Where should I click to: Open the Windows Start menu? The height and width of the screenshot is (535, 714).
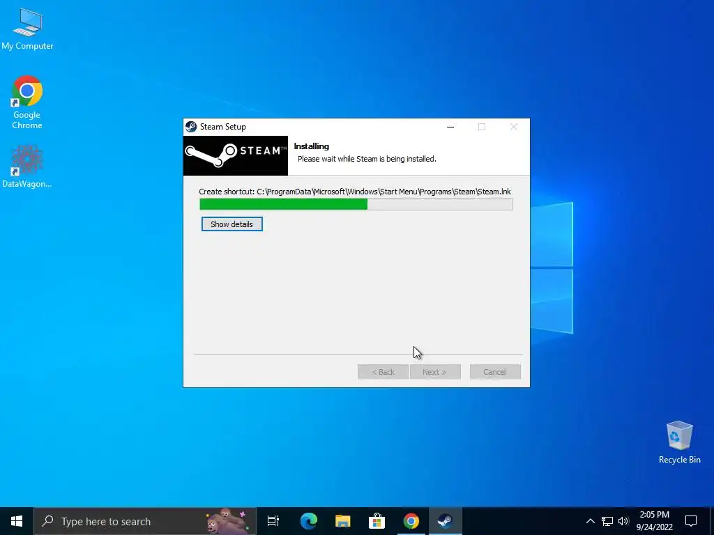[17, 521]
